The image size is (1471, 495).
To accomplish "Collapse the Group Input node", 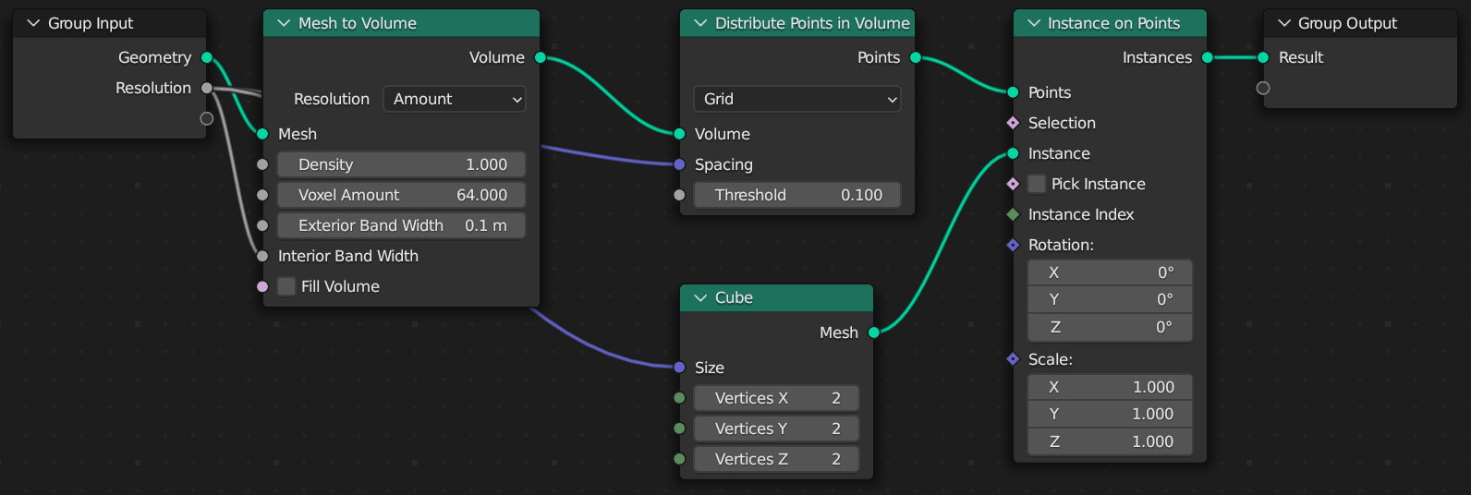I will (33, 23).
